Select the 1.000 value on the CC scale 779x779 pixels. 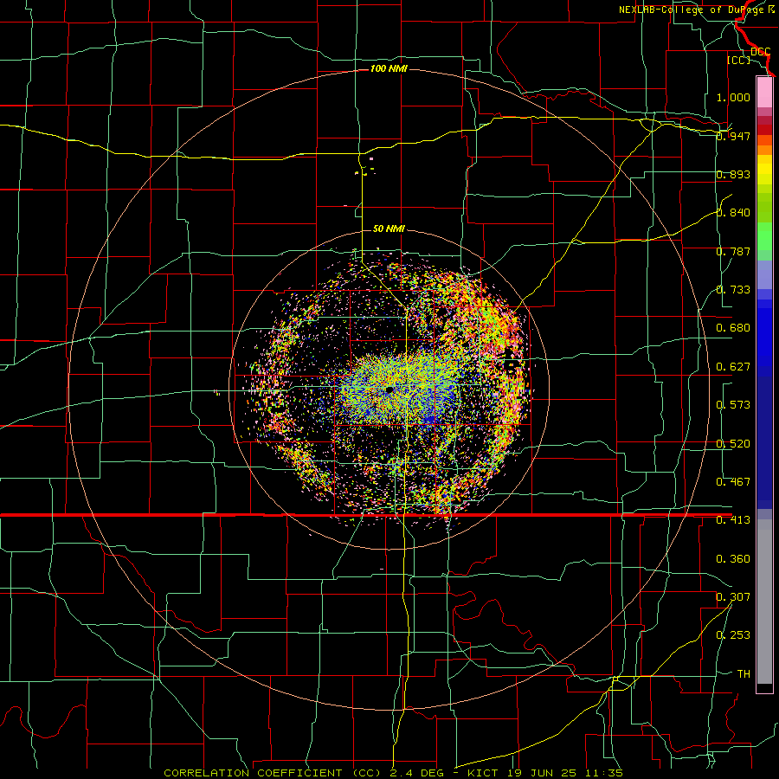click(x=733, y=97)
